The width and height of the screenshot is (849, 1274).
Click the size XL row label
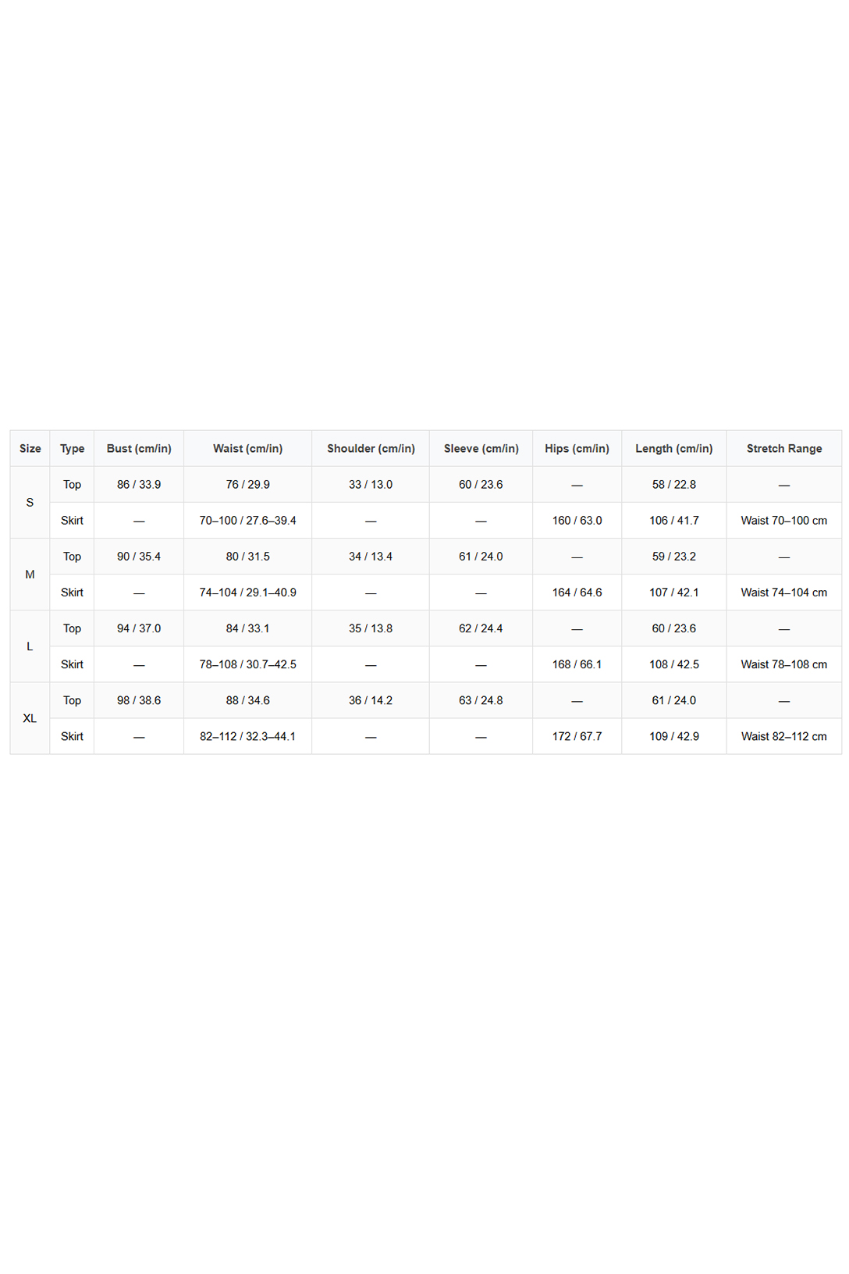pyautogui.click(x=30, y=719)
